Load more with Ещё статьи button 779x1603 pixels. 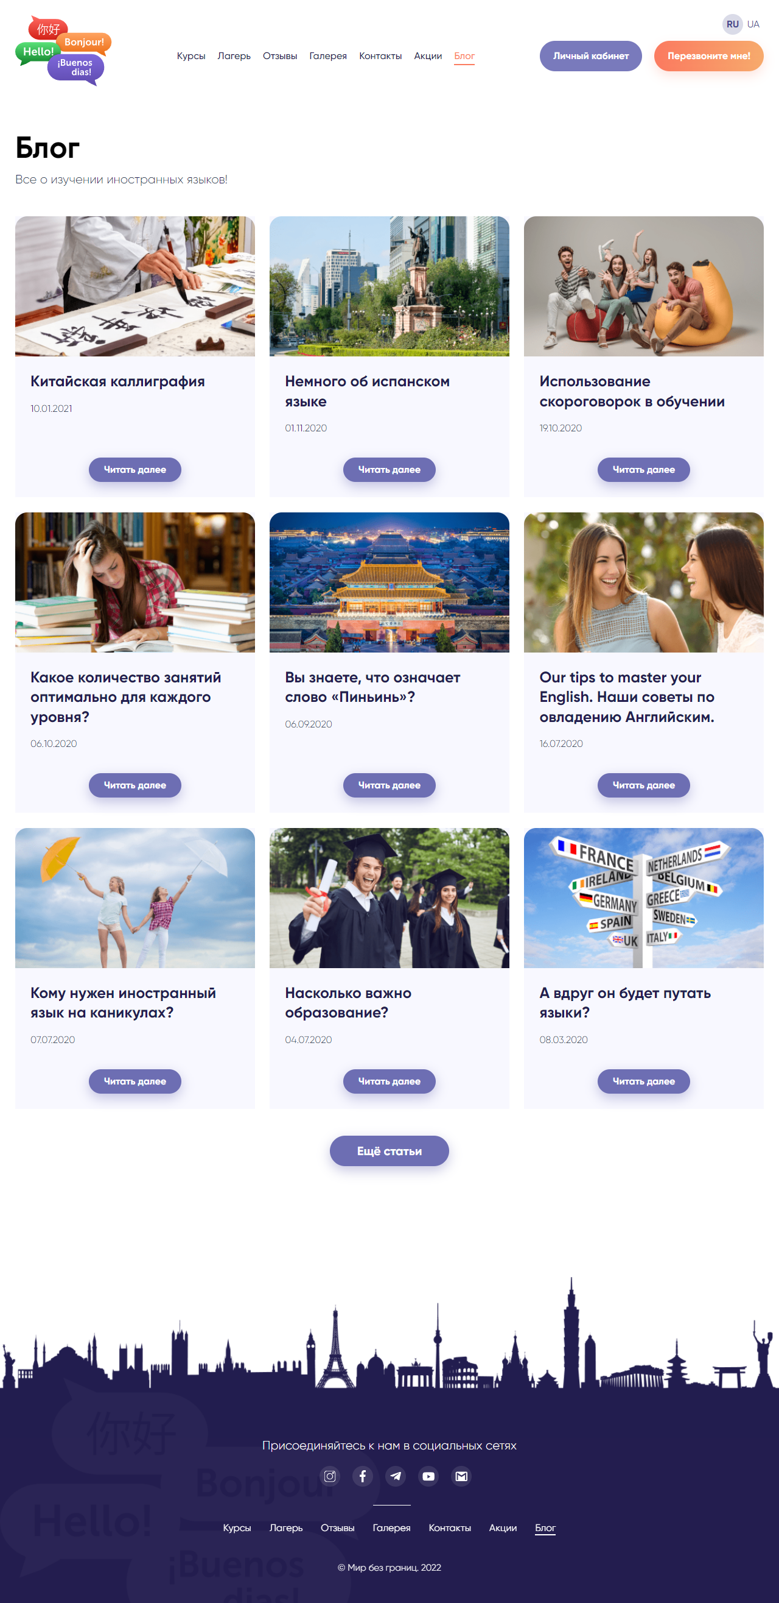(x=389, y=1151)
